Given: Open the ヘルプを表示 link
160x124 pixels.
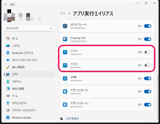Looking at the screenshot, I should (72, 119).
